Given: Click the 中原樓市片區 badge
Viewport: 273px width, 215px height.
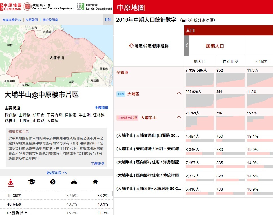Looking at the screenshot, I should 127,118.
